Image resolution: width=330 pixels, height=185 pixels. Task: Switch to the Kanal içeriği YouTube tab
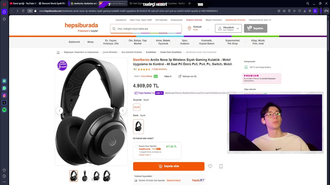23,4
